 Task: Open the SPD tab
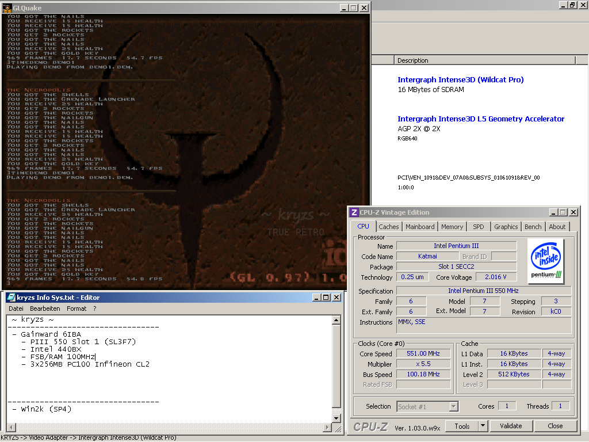pyautogui.click(x=478, y=227)
